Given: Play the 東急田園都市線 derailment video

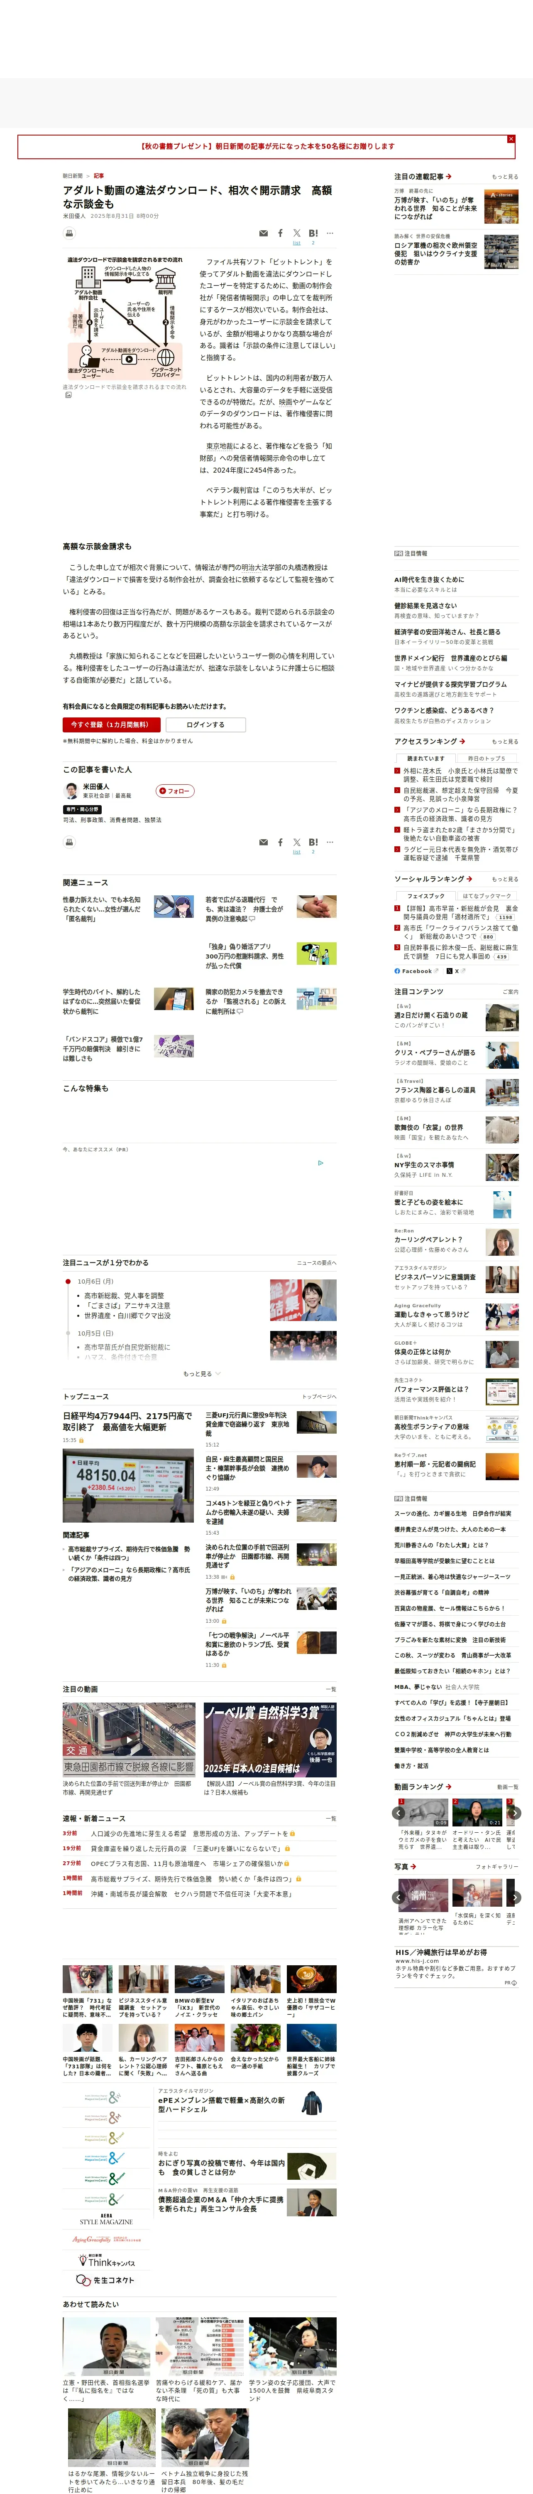Looking at the screenshot, I should point(129,1740).
